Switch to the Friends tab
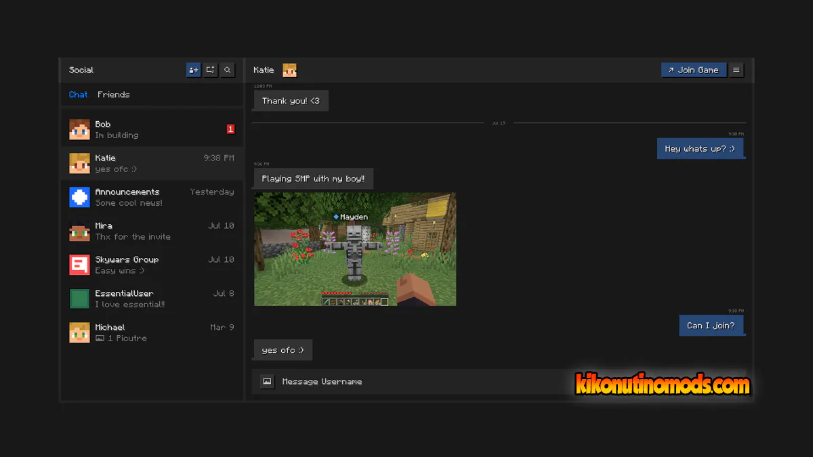The image size is (813, 457). click(113, 95)
